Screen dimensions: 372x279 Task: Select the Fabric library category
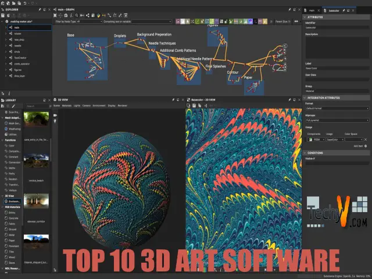click(x=12, y=224)
